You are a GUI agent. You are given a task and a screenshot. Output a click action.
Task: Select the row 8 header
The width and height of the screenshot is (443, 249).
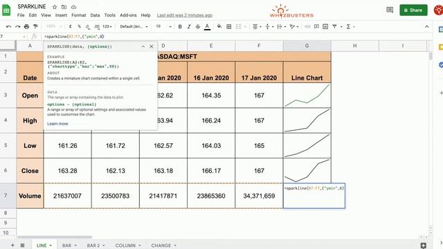click(x=6, y=213)
